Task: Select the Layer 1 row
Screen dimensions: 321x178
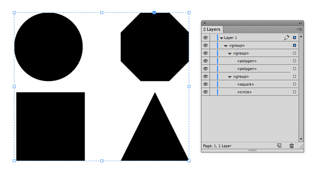Action: [x=250, y=38]
